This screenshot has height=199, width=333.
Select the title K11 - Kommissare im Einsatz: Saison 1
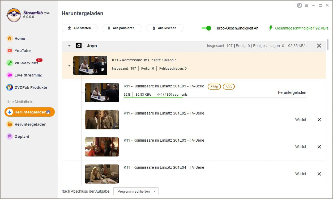(x=144, y=60)
